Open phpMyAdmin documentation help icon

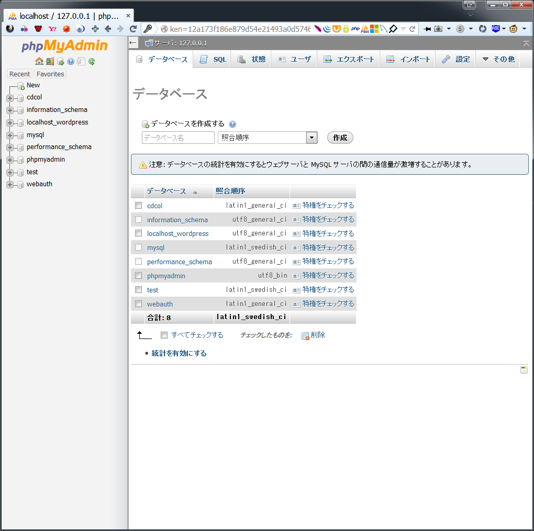pos(71,61)
